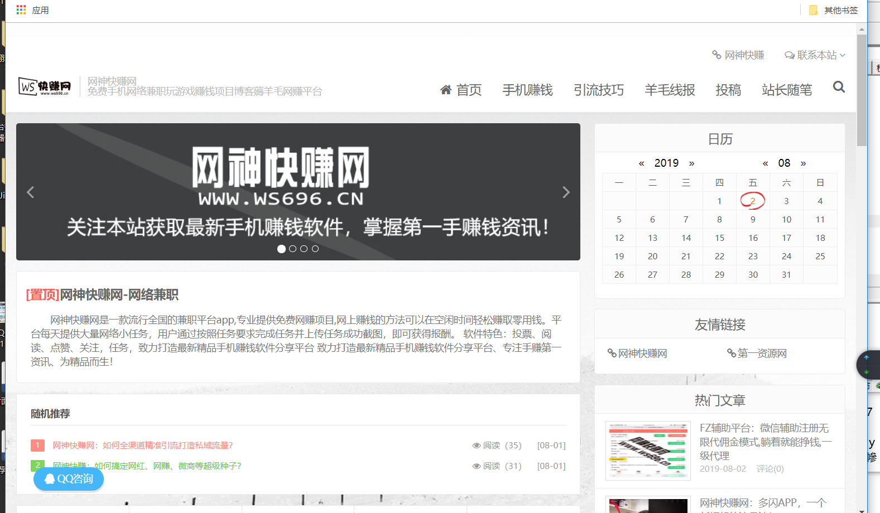Go to previous year in calendar
The height and width of the screenshot is (513, 880).
coord(642,163)
